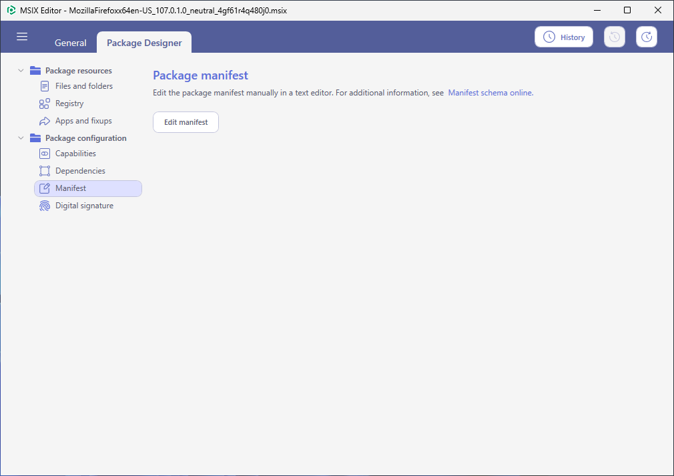Click the clock icon in History button
This screenshot has height=476, width=674.
pos(549,37)
